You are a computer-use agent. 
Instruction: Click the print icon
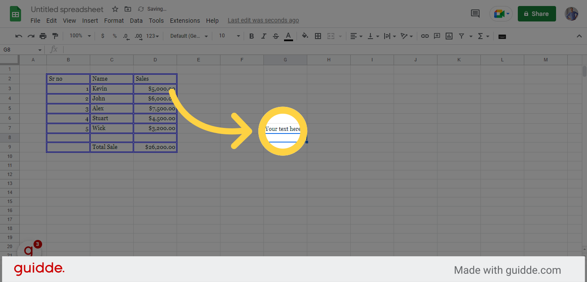[x=43, y=36]
